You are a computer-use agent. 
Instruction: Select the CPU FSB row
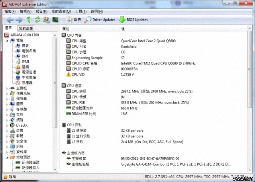click(x=153, y=102)
